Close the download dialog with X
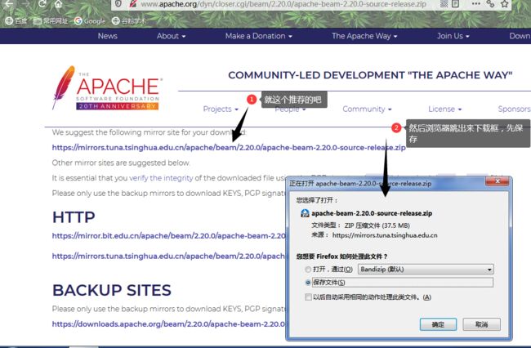 498,181
